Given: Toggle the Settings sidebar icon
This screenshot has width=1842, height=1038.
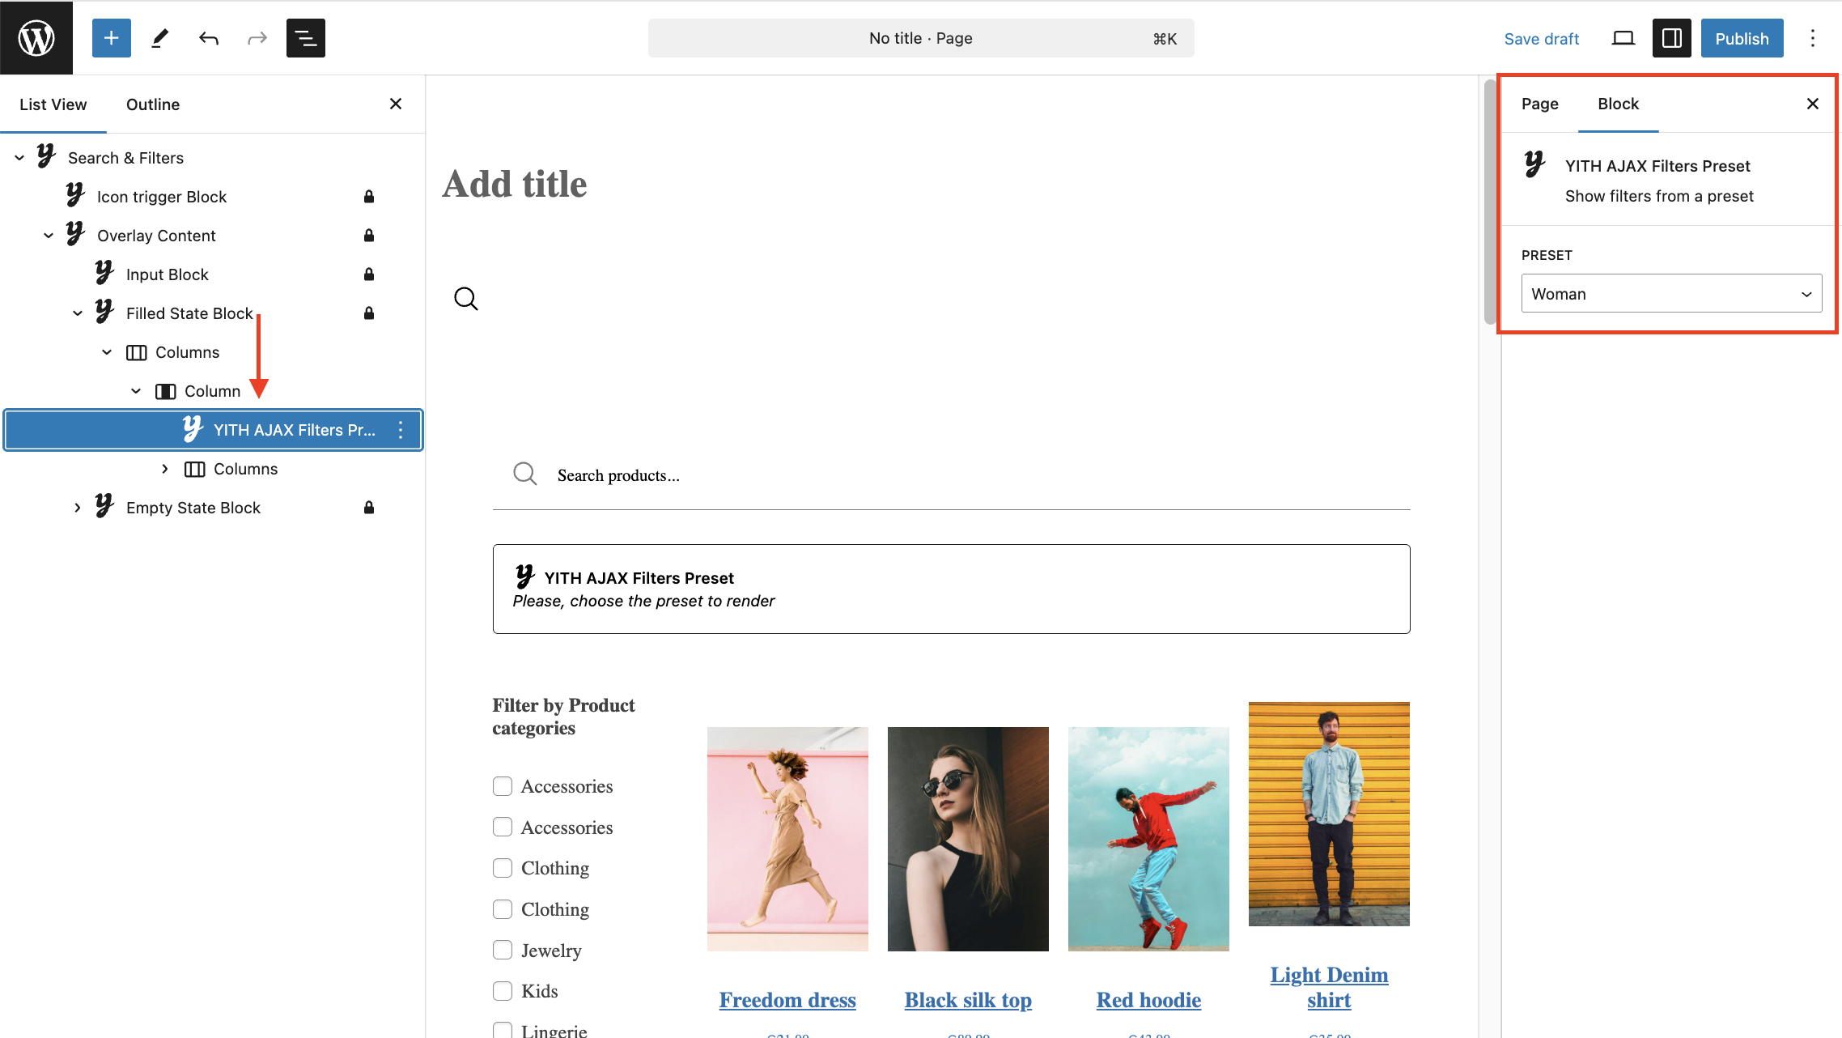Looking at the screenshot, I should [x=1672, y=38].
